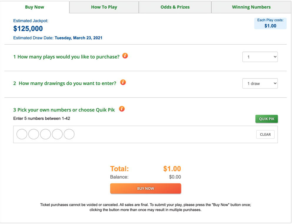Click the QUIK PIK button
The height and width of the screenshot is (224, 292).
pyautogui.click(x=266, y=119)
